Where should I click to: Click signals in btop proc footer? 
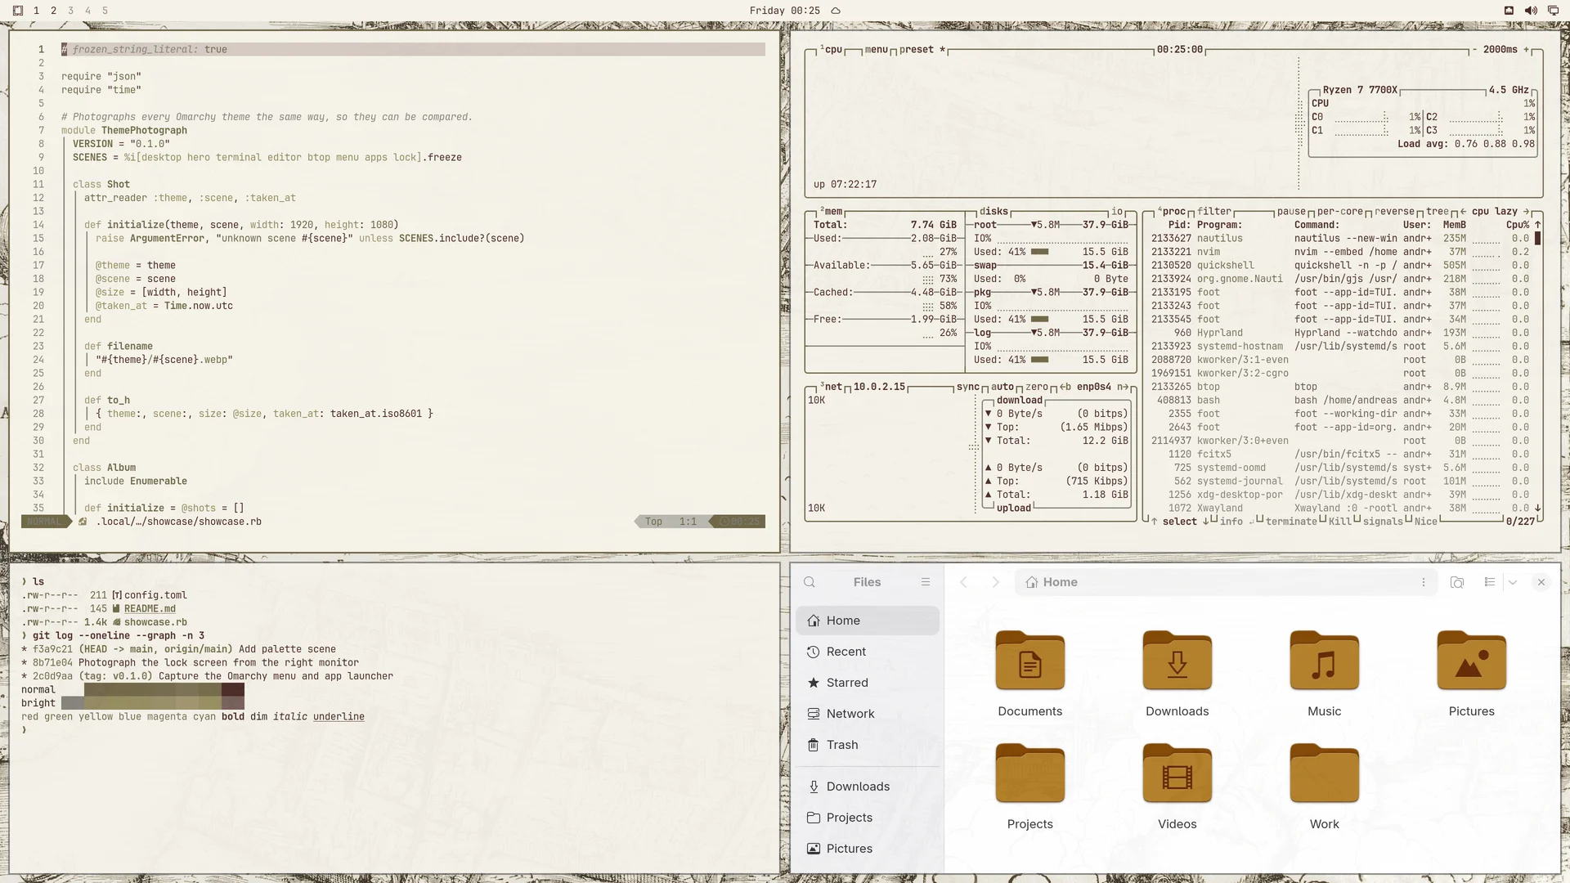coord(1383,522)
